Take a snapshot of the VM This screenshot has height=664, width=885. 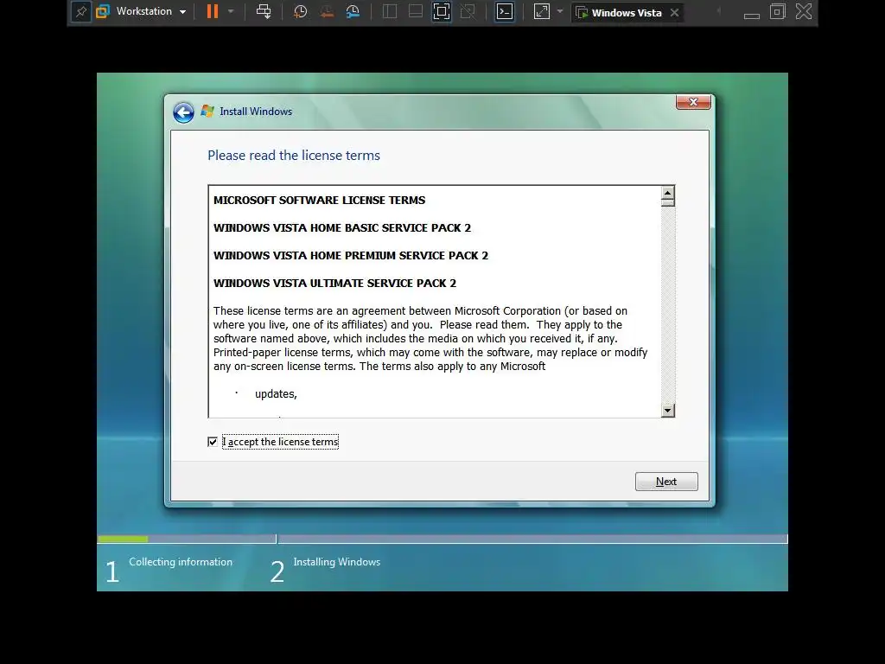(300, 11)
